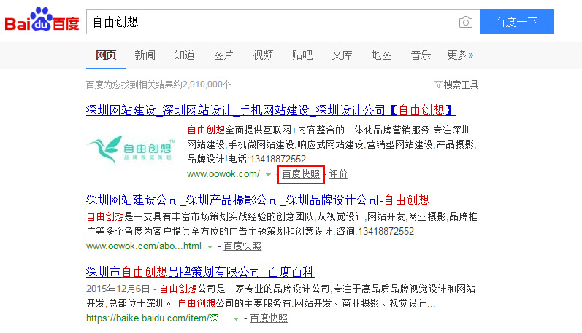Go to the 贴吧 tab
The image size is (582, 333).
coord(302,55)
